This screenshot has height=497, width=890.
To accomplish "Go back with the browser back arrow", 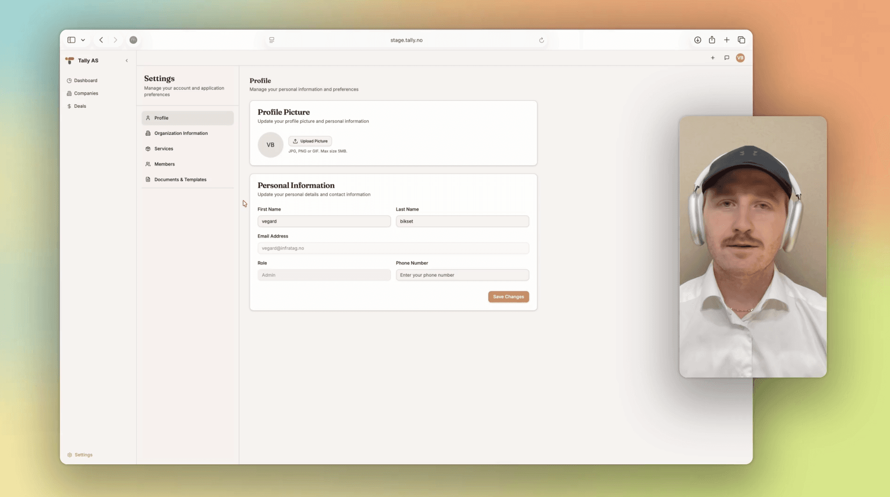I will 101,40.
